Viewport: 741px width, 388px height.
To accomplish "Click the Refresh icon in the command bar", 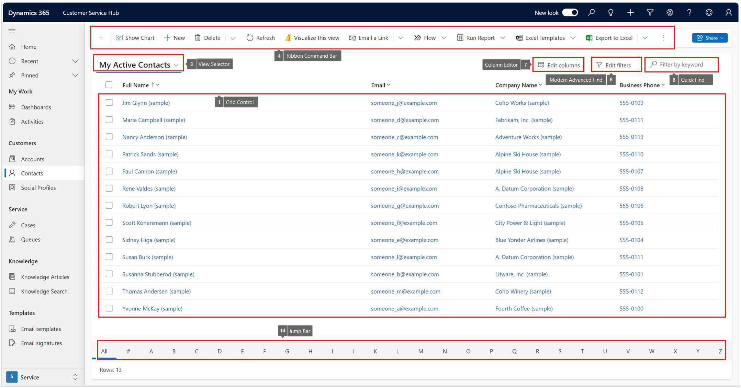I will (x=250, y=38).
